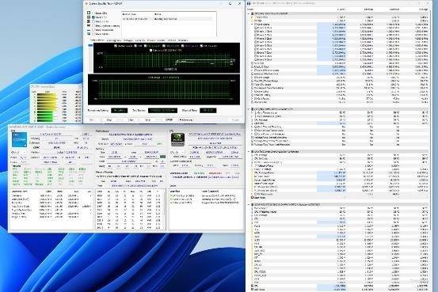Open the Statistics tab
This screenshot has height=292, width=438.
click(182, 40)
